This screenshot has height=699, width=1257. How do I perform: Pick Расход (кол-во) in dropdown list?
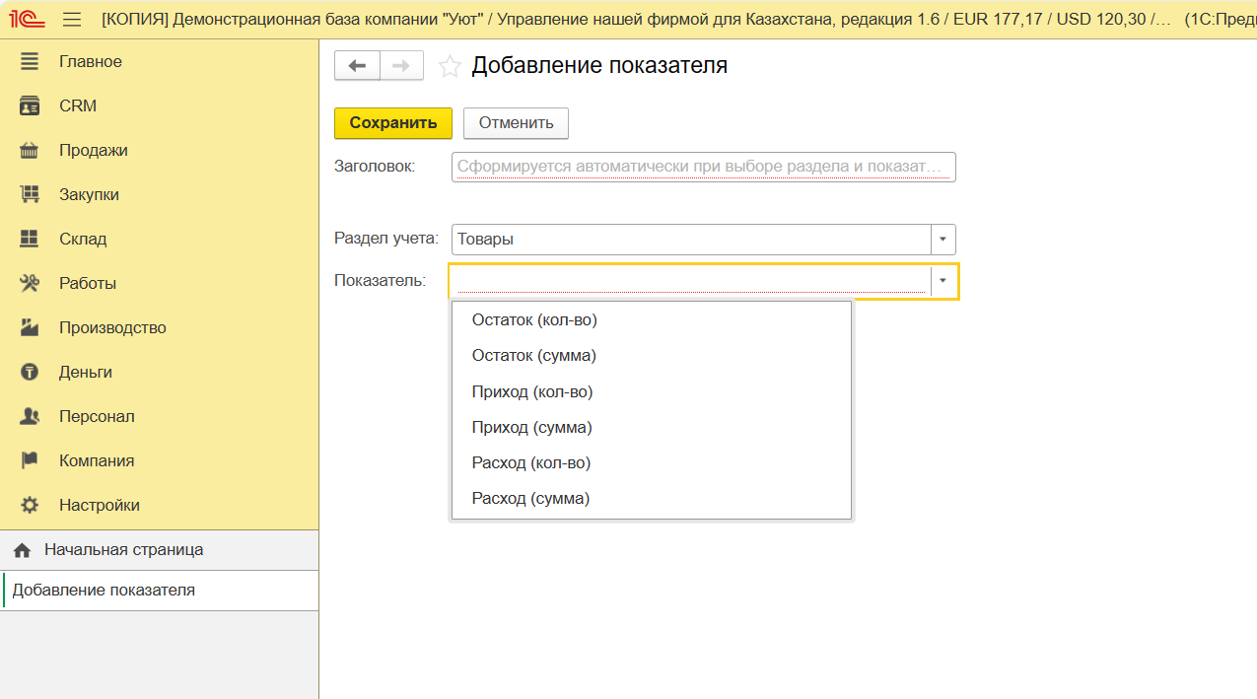[x=530, y=463]
